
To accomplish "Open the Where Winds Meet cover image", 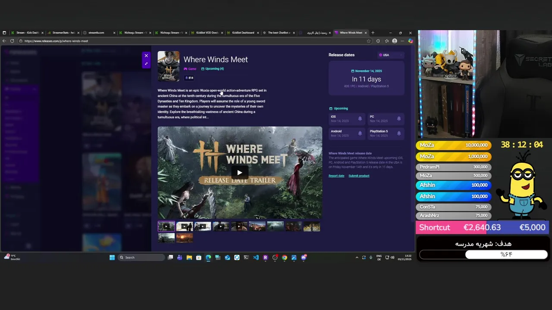I will pyautogui.click(x=168, y=66).
